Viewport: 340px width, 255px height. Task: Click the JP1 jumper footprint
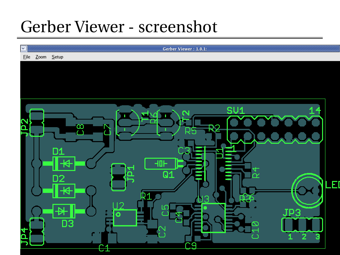[x=119, y=177]
